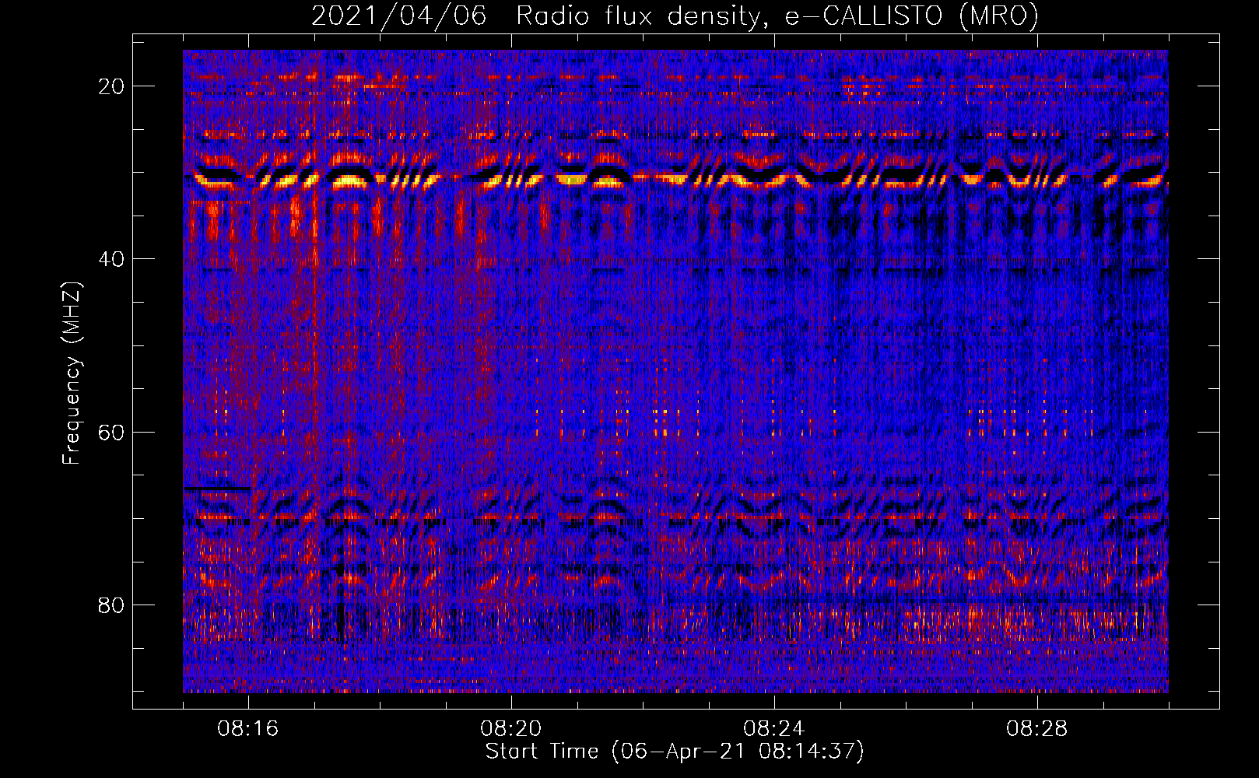Click the plot title '2021/04/06 Radio flux density, e-CALLISTO (MRO)'
Screen dimensions: 1259x778
pos(675,16)
